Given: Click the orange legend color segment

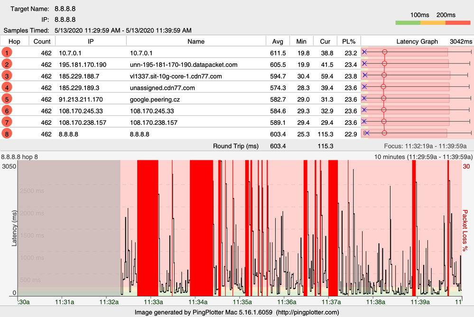Looking at the screenshot, I should point(433,23).
